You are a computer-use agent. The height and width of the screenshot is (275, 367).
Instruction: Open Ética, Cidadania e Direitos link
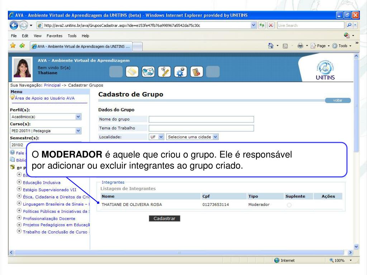pos(56,197)
